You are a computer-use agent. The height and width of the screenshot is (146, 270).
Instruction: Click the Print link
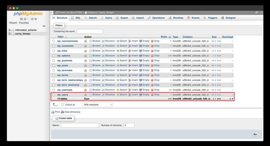point(55,112)
